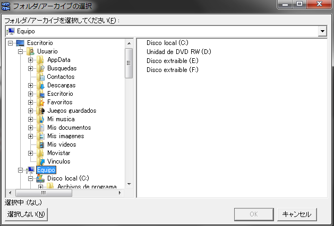Expand the AppData tree node
The width and height of the screenshot is (334, 226).
[x=31, y=60]
